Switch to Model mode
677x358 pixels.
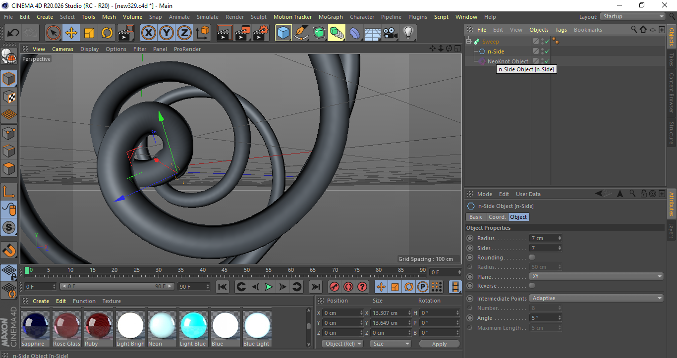[9, 79]
